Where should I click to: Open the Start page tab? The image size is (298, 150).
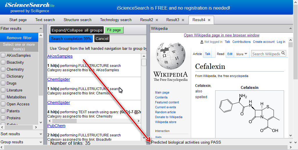click(x=18, y=20)
